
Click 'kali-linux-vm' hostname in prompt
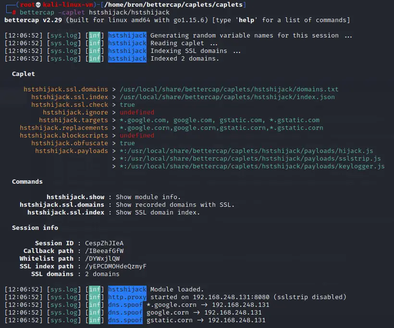pos(68,5)
